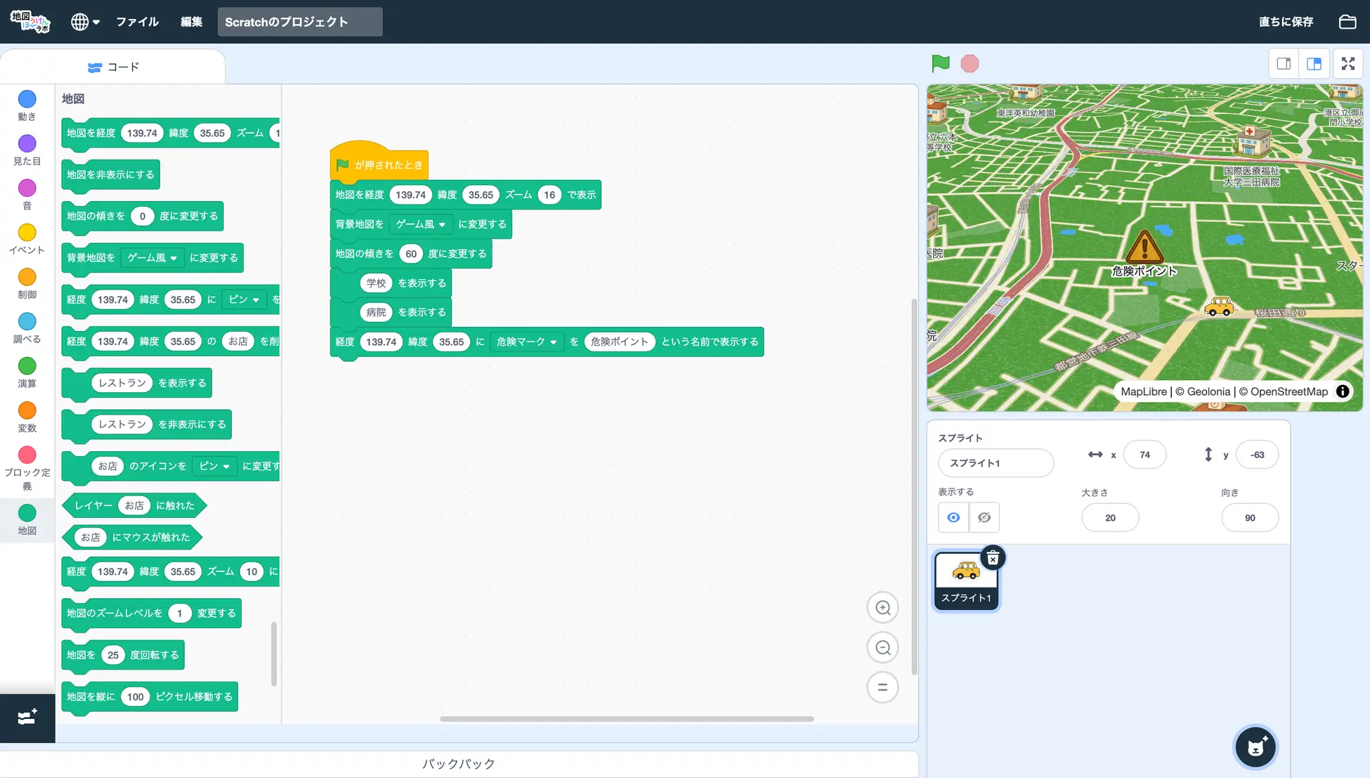Enter fullscreen stage mode
The width and height of the screenshot is (1370, 778).
click(x=1348, y=63)
